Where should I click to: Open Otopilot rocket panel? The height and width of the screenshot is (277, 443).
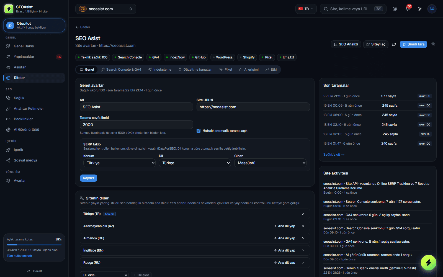point(34,25)
